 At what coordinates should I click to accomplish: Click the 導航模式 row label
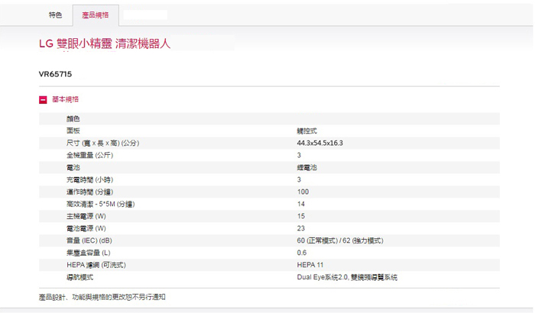[x=79, y=278]
